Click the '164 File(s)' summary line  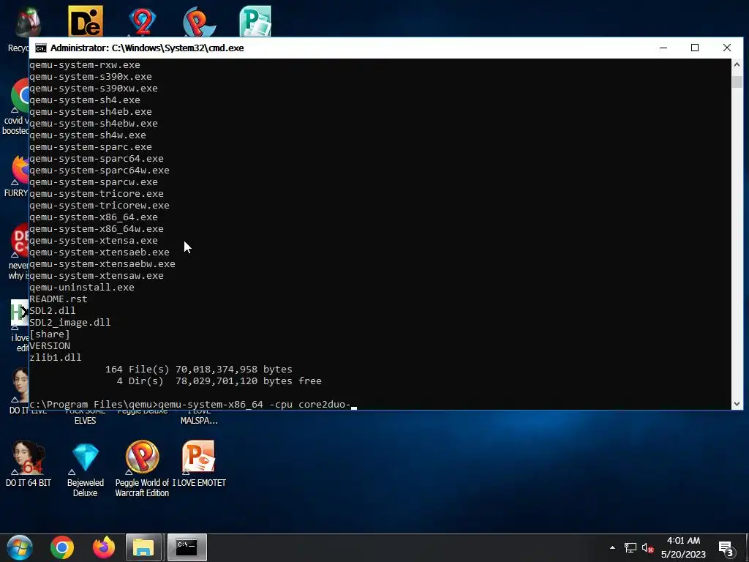199,369
